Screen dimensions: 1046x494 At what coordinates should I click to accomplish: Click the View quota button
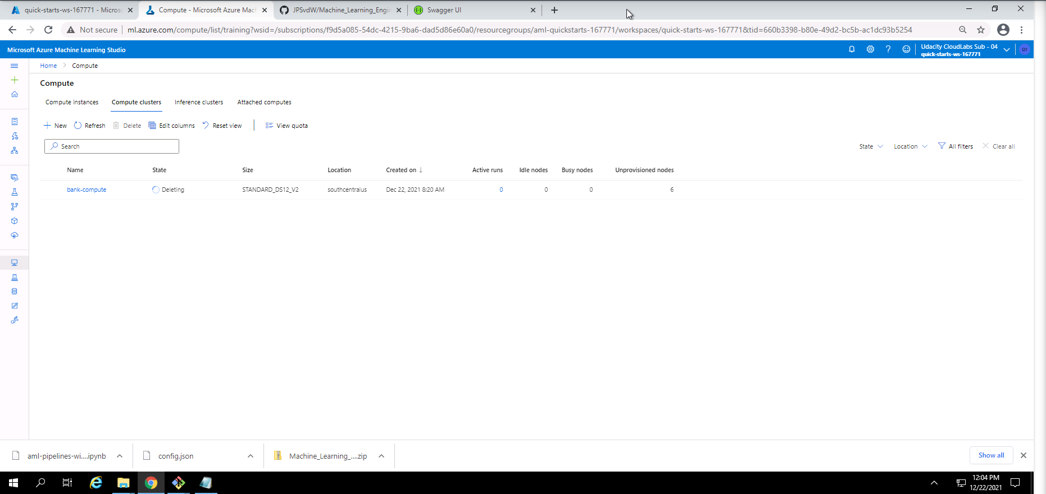click(x=286, y=126)
